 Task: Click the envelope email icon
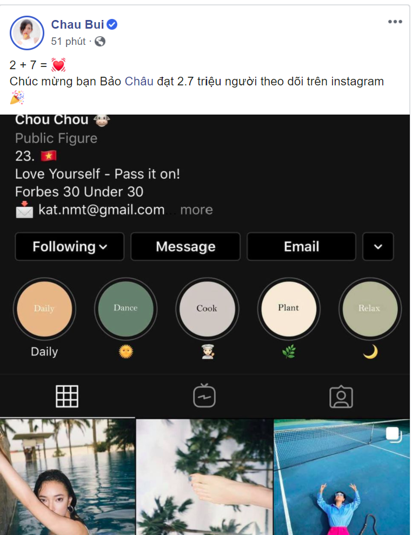point(24,210)
